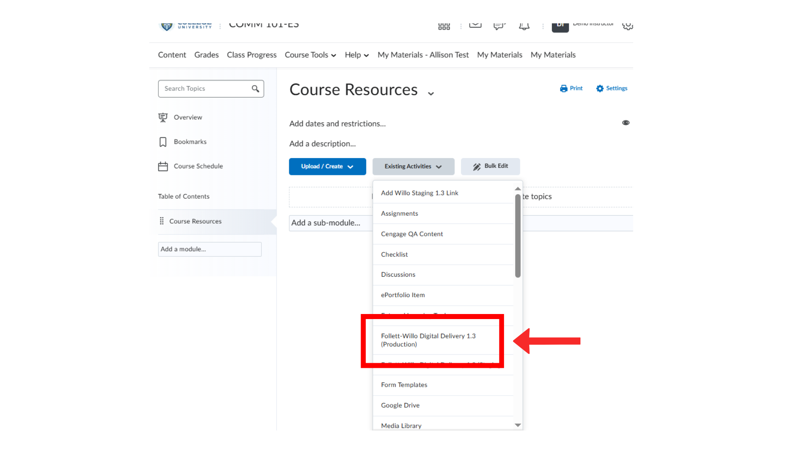This screenshot has width=807, height=454.
Task: Open the Settings link
Action: [x=612, y=88]
